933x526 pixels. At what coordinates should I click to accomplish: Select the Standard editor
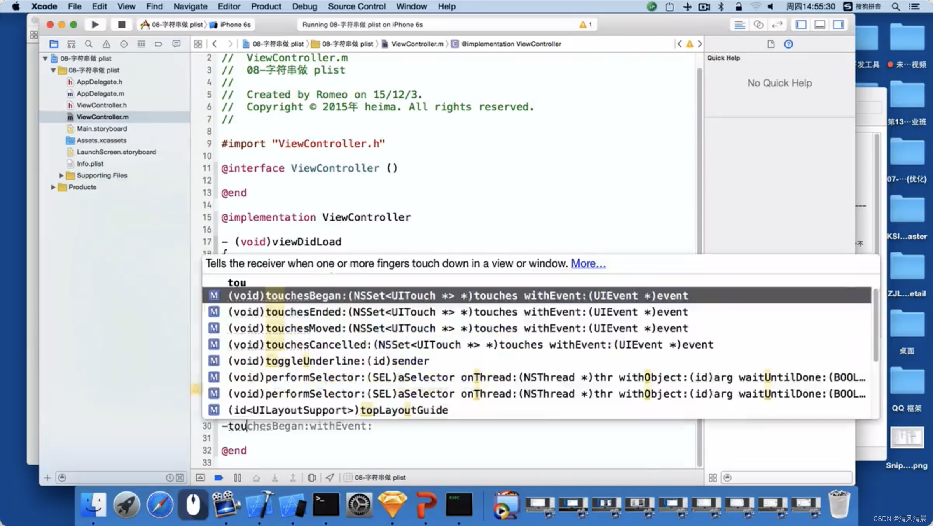739,25
